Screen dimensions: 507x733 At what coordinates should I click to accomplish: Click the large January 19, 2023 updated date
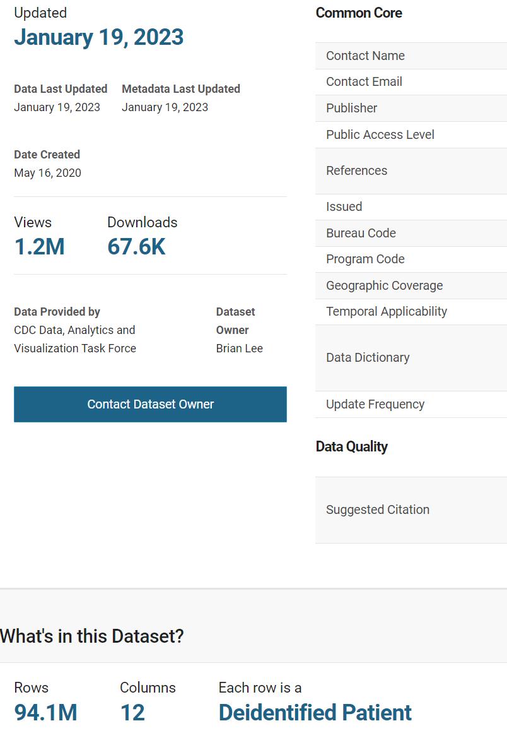pos(98,37)
